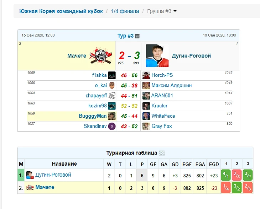The height and width of the screenshot is (209, 260).
Task: Click the P column header
Action: (x=142, y=164)
